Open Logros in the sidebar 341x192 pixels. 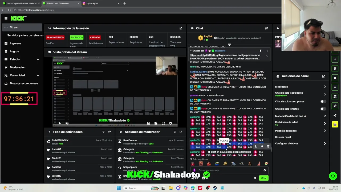pyautogui.click(x=22, y=51)
